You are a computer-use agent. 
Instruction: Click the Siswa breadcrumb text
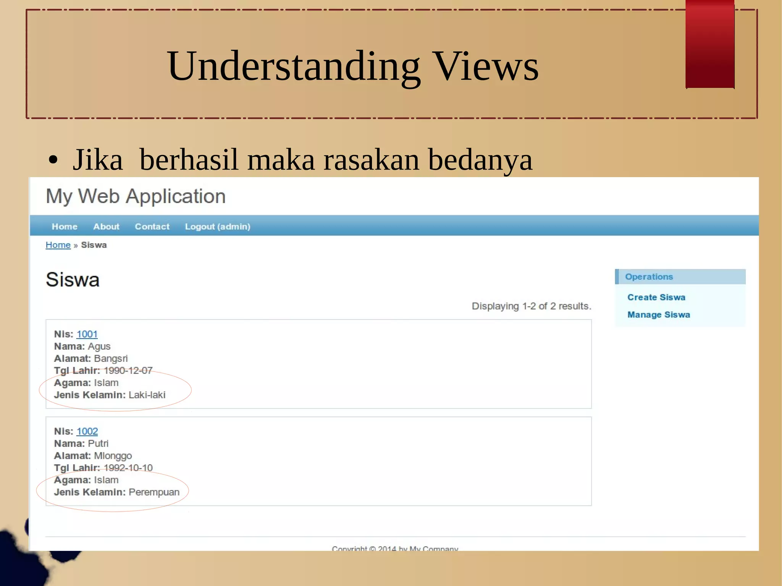pyautogui.click(x=94, y=245)
